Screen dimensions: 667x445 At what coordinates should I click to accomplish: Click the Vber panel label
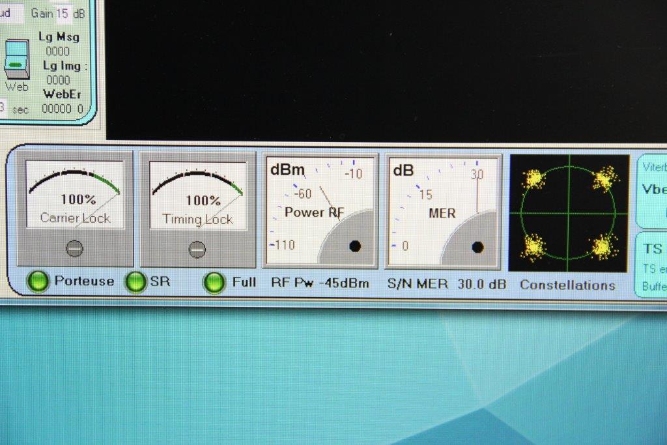(654, 190)
